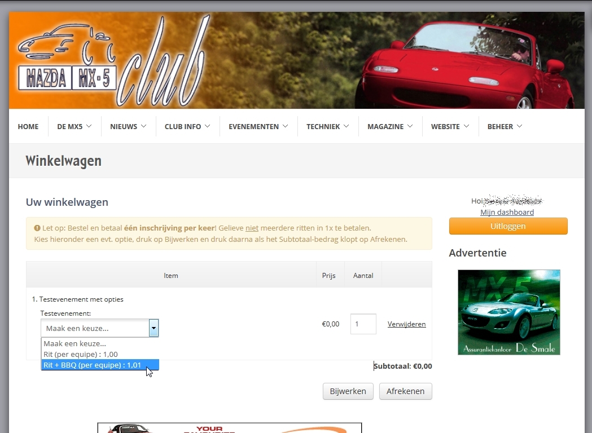This screenshot has height=433, width=592.
Task: Click the 'Uw winkelwagen' heading
Action: [x=67, y=202]
